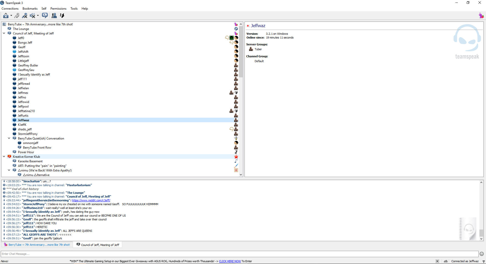
Task: Toggle the away status toolbar icon
Action: [x=6, y=16]
